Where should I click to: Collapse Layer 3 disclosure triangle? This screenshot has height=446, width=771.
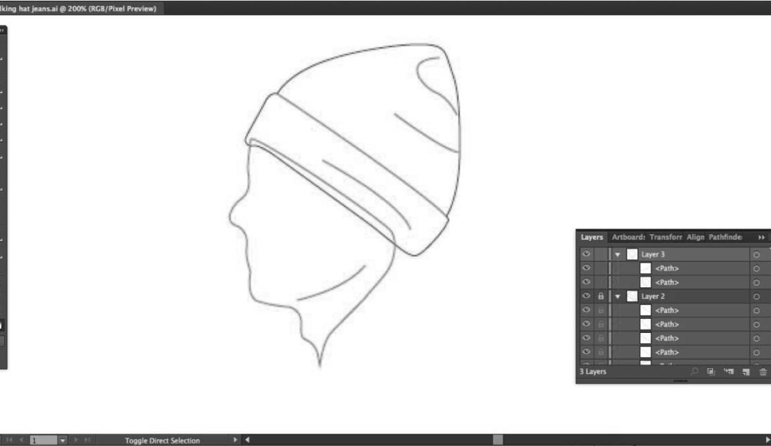[x=618, y=255]
